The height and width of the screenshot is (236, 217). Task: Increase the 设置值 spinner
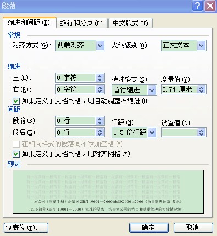click(x=202, y=131)
